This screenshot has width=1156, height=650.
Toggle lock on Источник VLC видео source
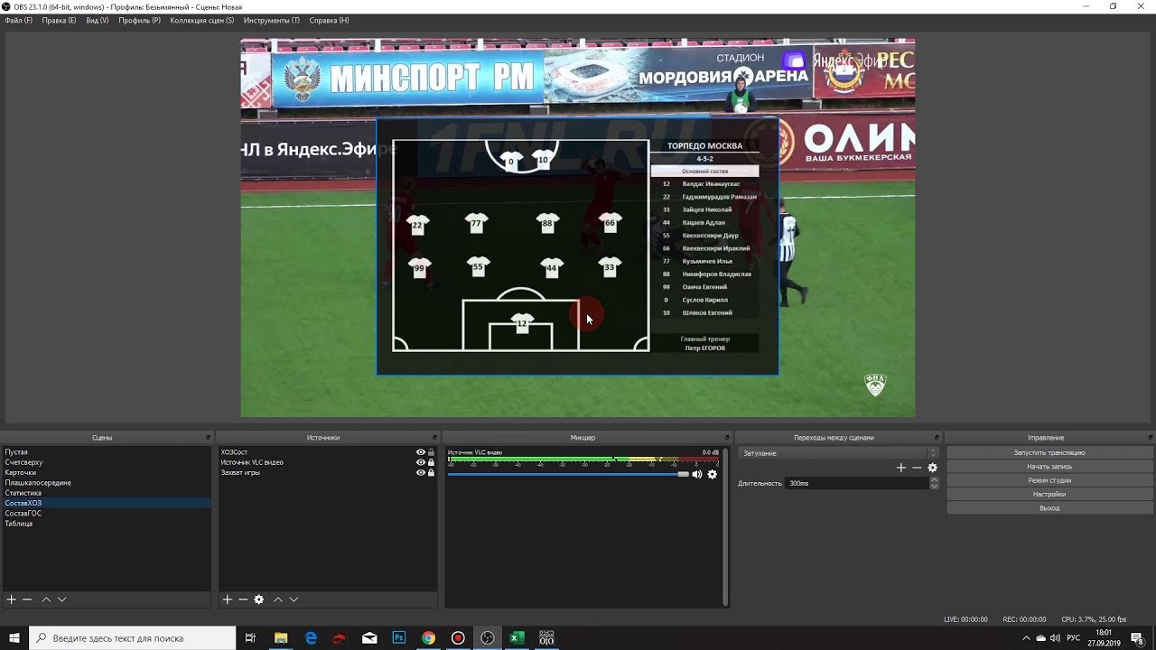432,462
